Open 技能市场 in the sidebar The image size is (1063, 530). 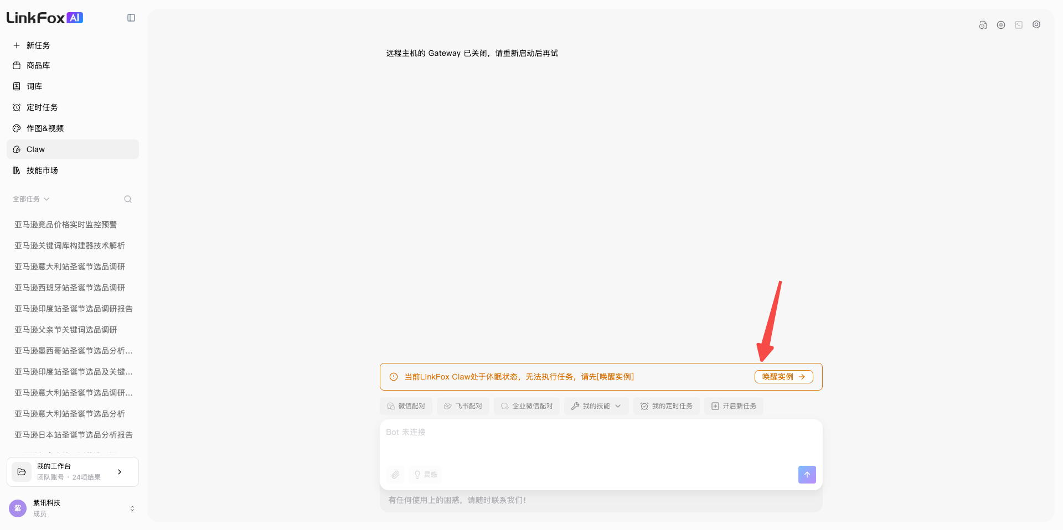click(x=73, y=170)
